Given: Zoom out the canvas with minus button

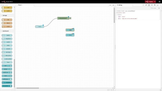Looking at the screenshot, I should click(110, 90).
